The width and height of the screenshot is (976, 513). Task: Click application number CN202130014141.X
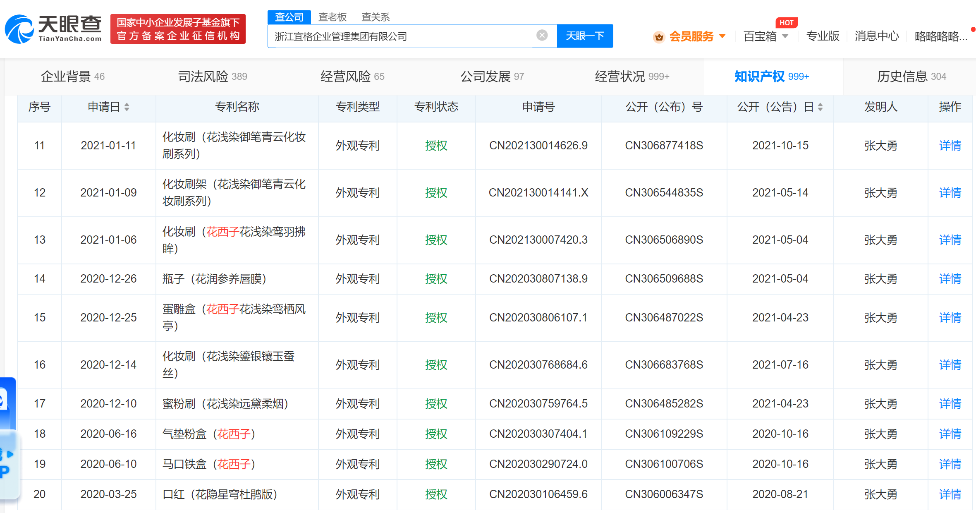coord(538,193)
